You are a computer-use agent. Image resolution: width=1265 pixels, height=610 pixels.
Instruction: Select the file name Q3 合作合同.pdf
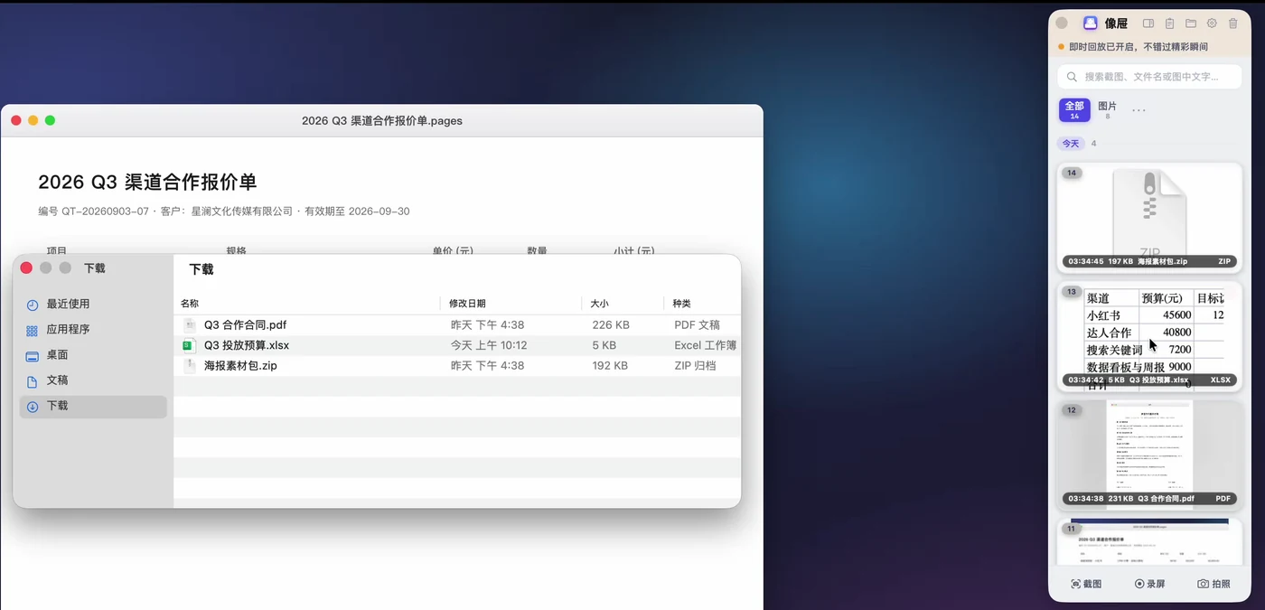click(x=245, y=325)
